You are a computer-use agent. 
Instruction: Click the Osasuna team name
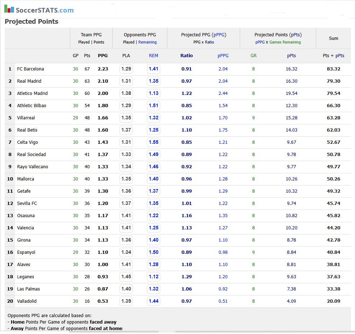(26, 215)
